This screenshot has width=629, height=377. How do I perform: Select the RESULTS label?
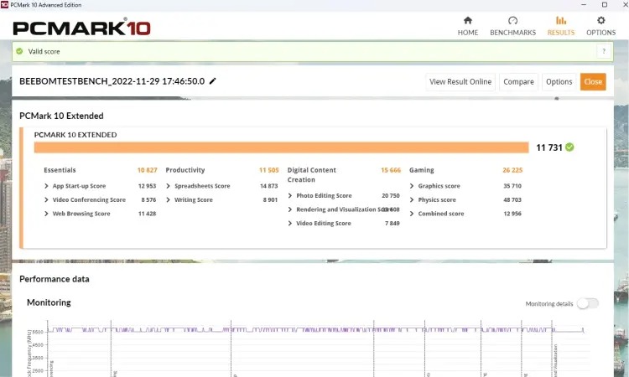561,33
